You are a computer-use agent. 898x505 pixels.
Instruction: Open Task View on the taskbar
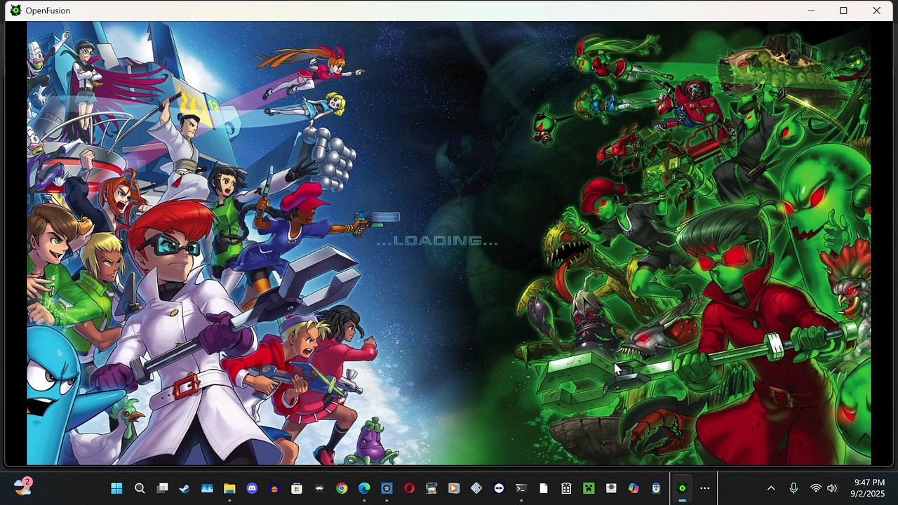[x=162, y=488]
